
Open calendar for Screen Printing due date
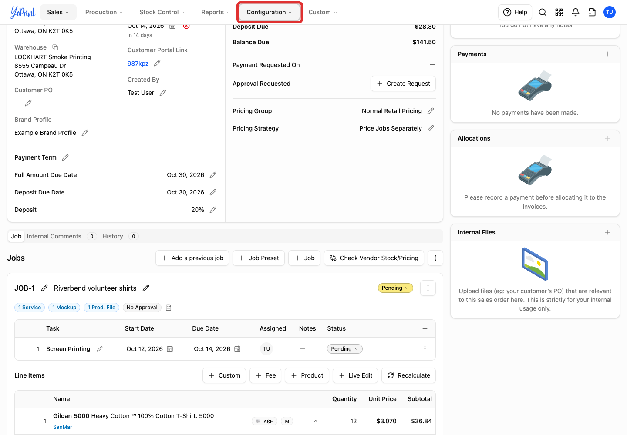(237, 349)
